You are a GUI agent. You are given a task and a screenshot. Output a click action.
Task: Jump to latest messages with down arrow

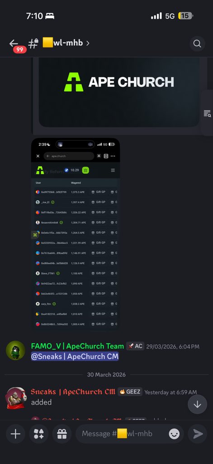pyautogui.click(x=197, y=404)
